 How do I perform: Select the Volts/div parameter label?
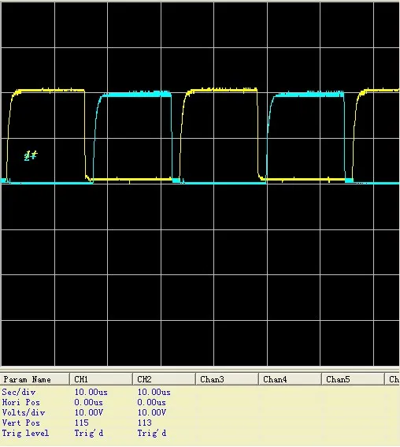point(24,413)
